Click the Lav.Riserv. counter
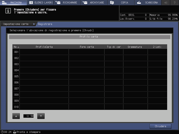 (x=133, y=19)
